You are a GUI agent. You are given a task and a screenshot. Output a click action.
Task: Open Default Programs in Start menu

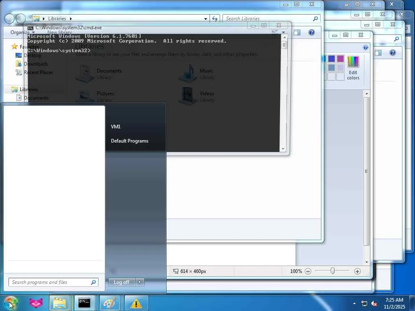pyautogui.click(x=130, y=141)
